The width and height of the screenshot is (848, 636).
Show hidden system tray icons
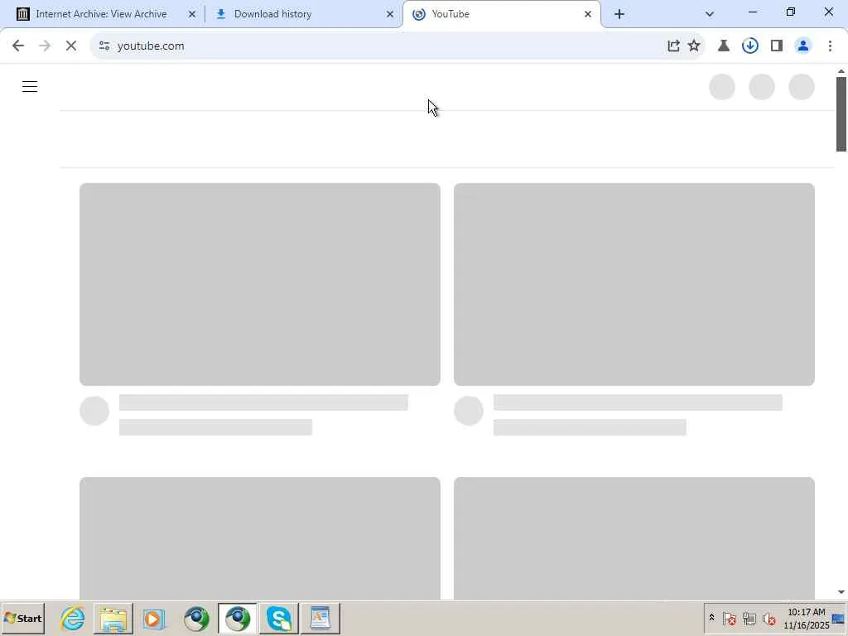tap(711, 618)
